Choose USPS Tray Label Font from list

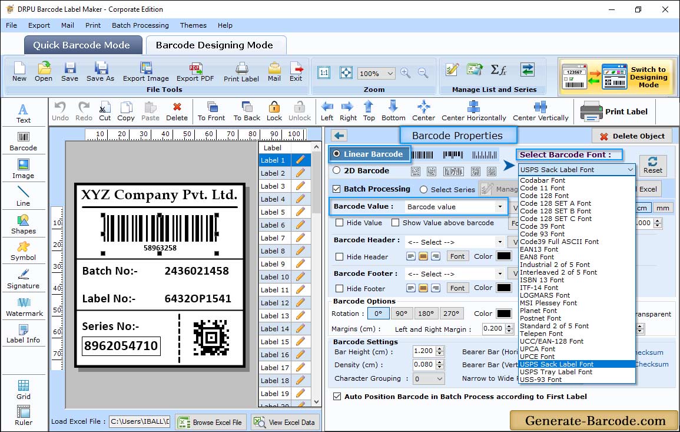(556, 372)
